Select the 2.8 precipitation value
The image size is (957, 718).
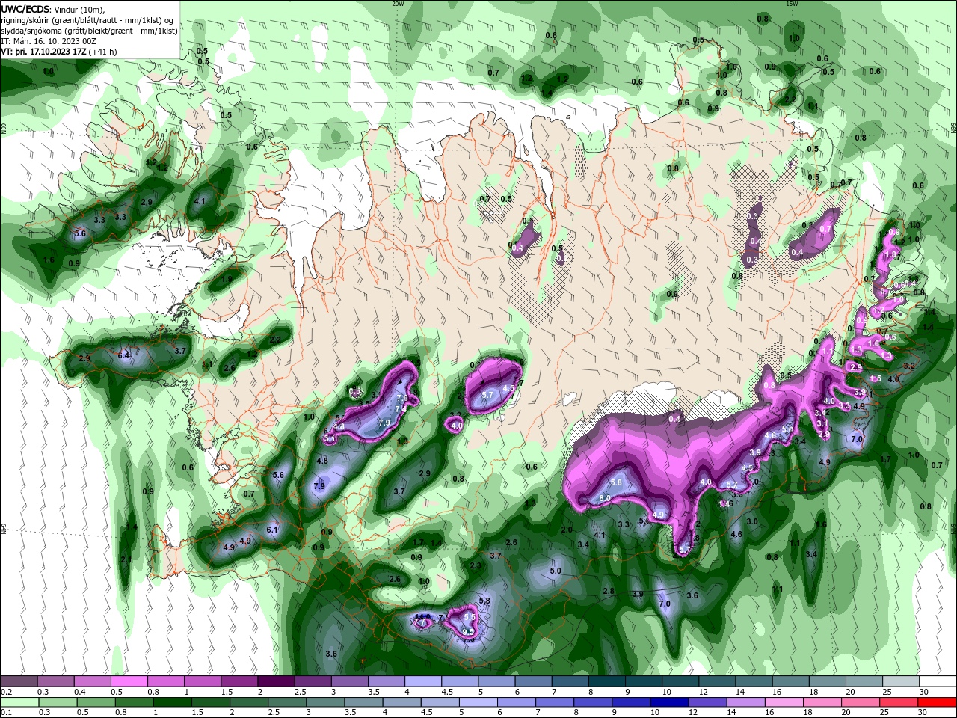(609, 591)
